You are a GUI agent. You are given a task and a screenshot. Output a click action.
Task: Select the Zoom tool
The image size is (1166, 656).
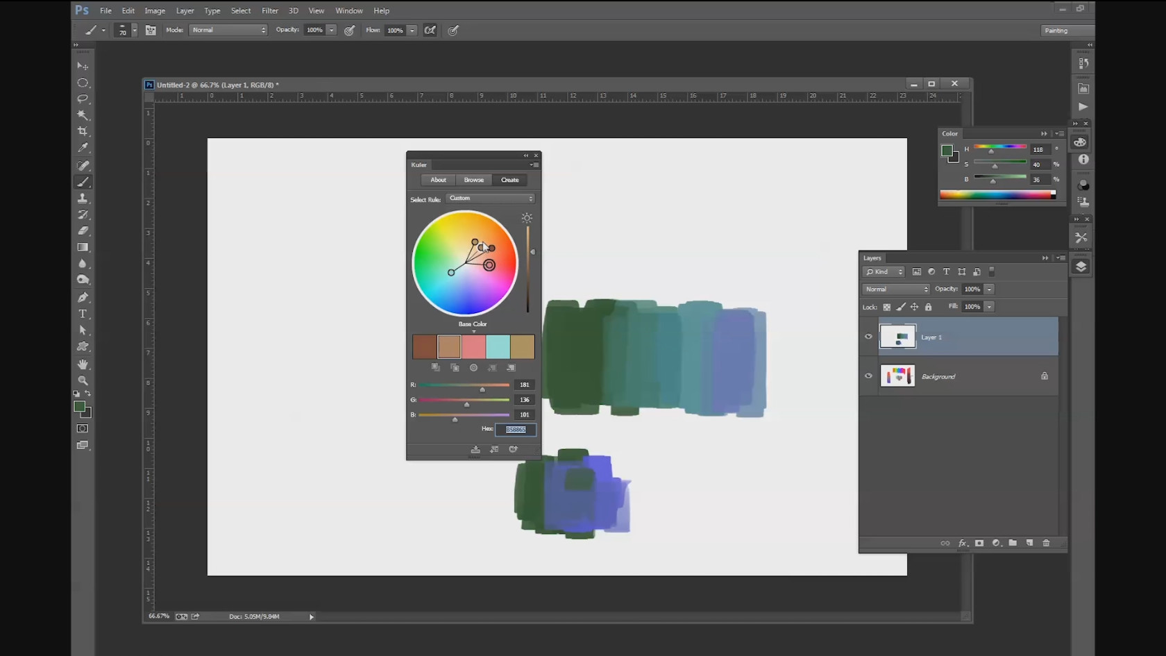pos(83,380)
